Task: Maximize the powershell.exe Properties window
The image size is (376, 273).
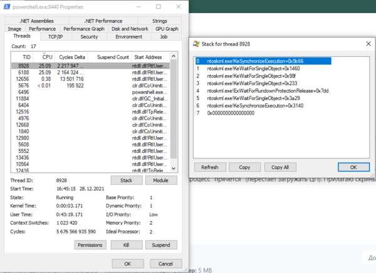Action: point(159,7)
